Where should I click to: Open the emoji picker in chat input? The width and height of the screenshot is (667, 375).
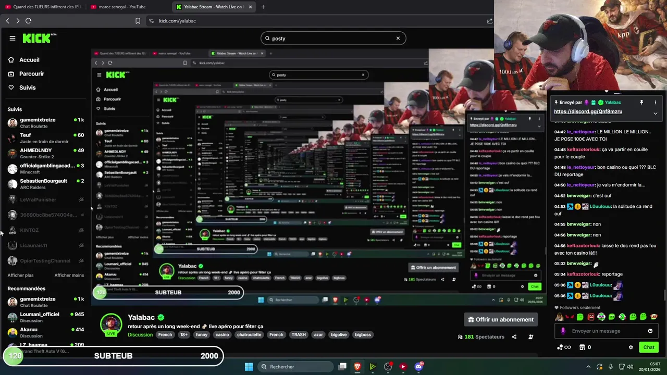pos(650,331)
